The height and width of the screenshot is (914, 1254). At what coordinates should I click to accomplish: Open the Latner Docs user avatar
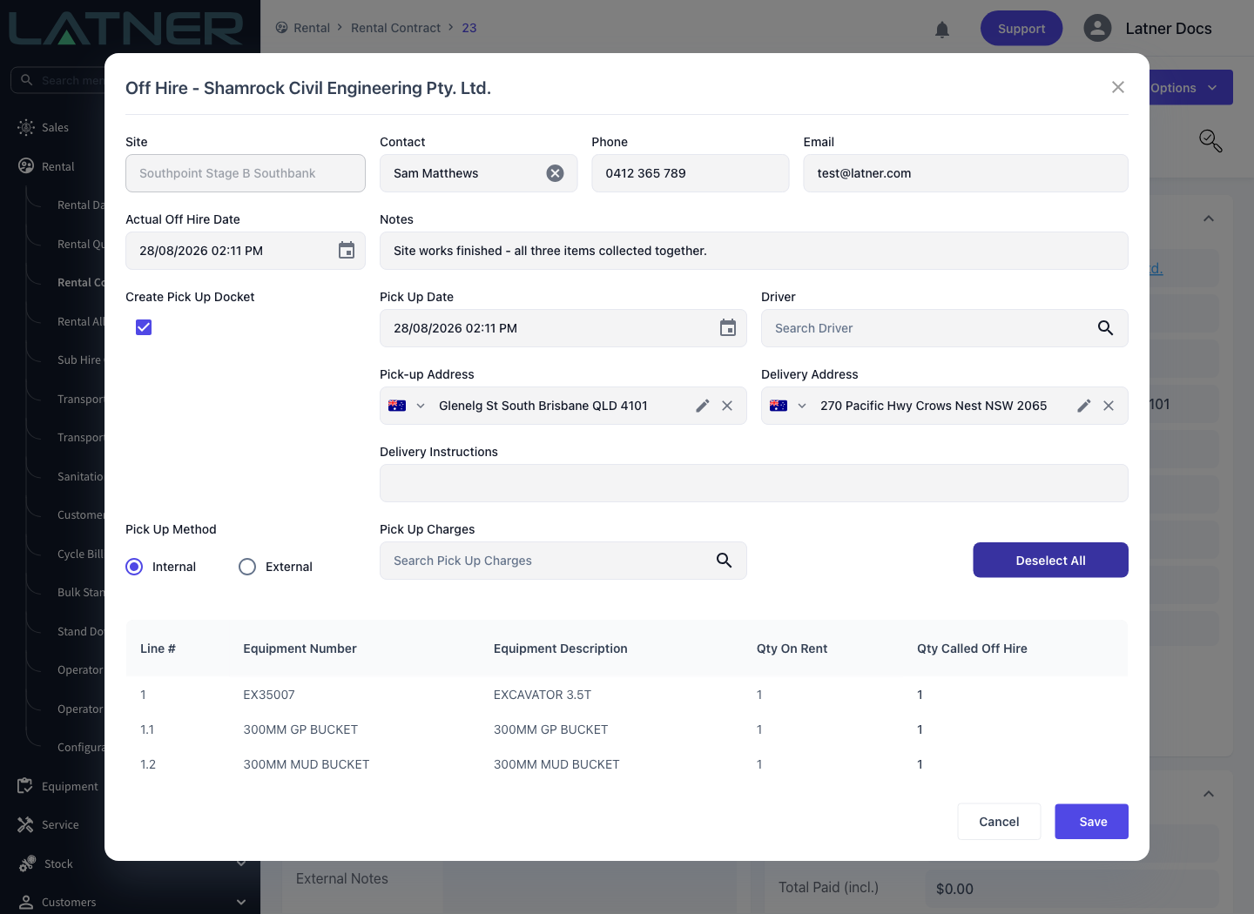(1097, 28)
